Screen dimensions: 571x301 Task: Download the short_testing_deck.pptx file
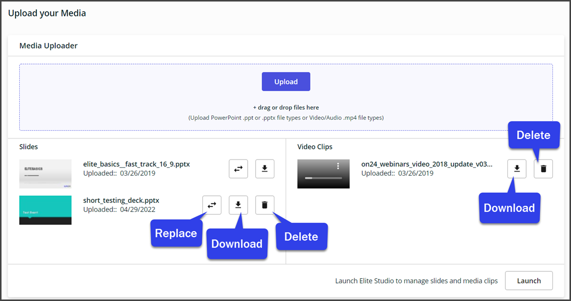(x=239, y=205)
